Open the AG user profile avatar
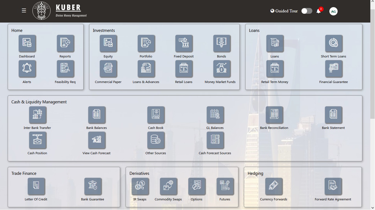Screen dimensions: 375x210 (x=333, y=11)
